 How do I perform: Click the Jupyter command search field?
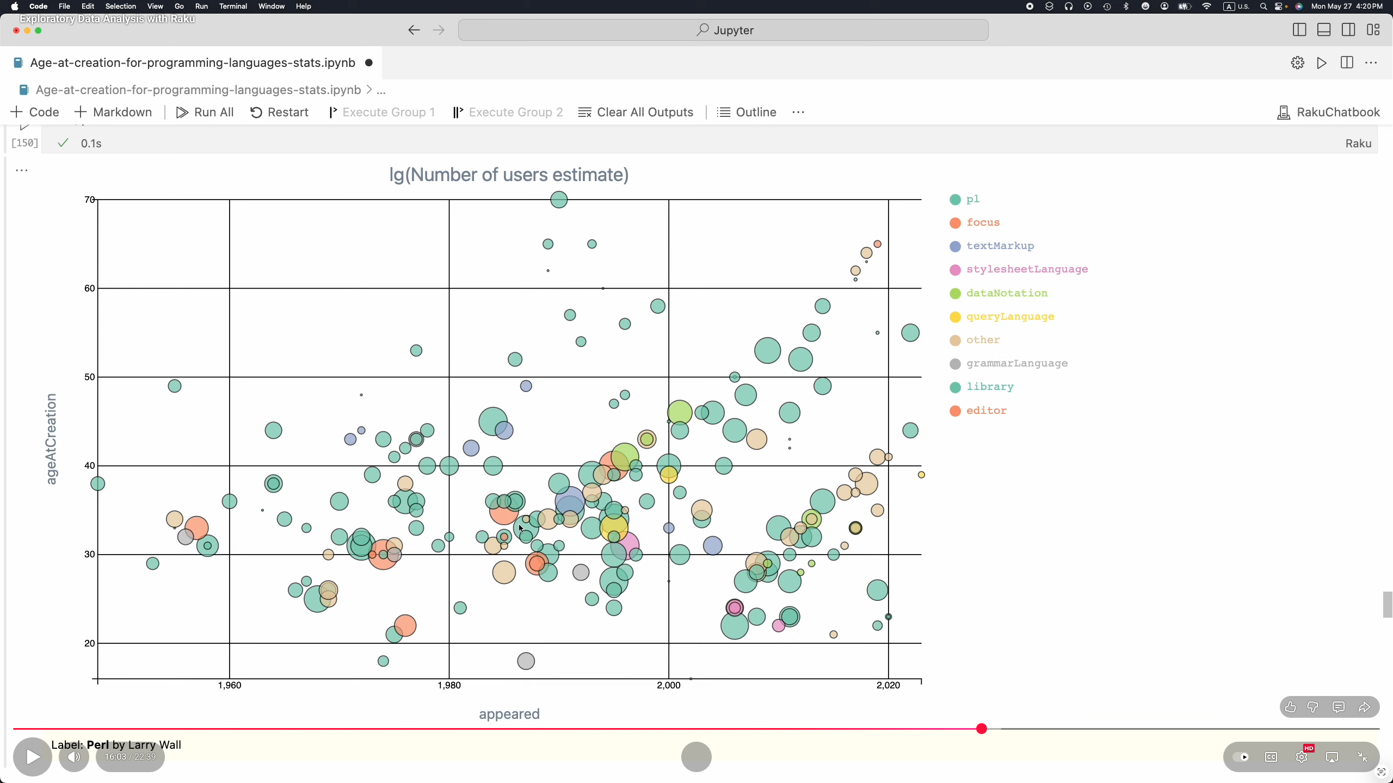coord(723,30)
